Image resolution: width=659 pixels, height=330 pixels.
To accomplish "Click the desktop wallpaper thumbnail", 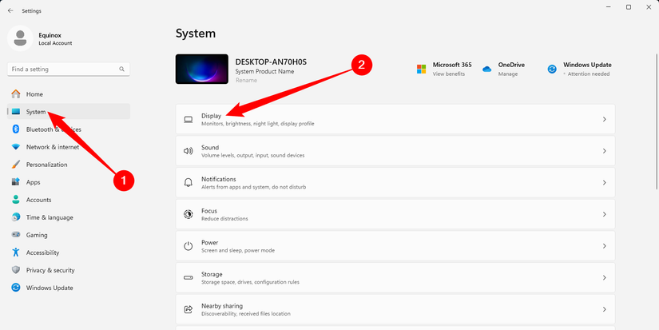I will (201, 69).
